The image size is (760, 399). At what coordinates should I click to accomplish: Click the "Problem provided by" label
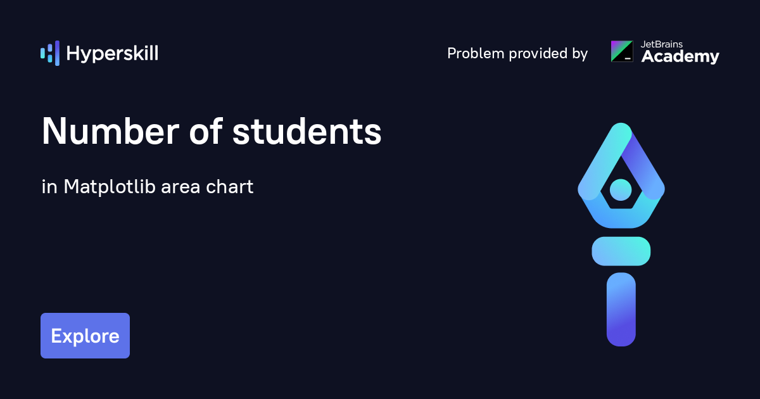(517, 53)
